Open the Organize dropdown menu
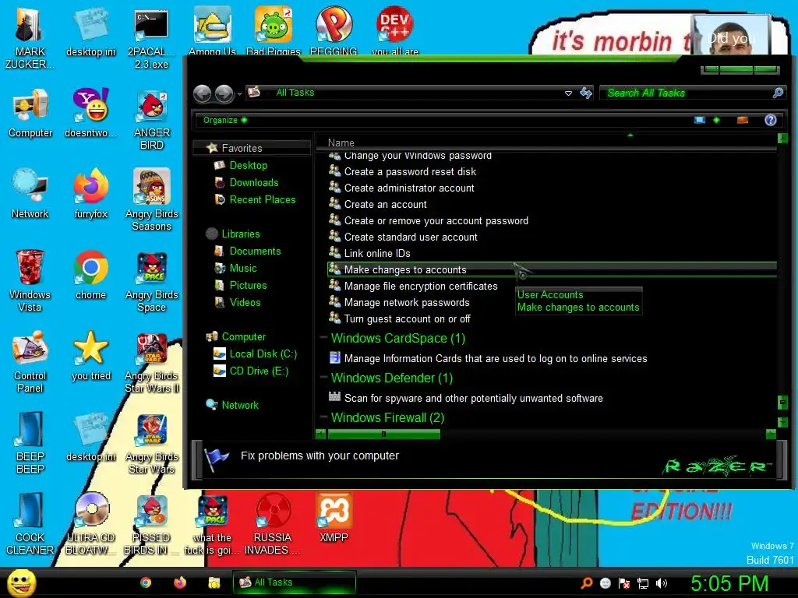Image resolution: width=798 pixels, height=598 pixels. click(224, 120)
